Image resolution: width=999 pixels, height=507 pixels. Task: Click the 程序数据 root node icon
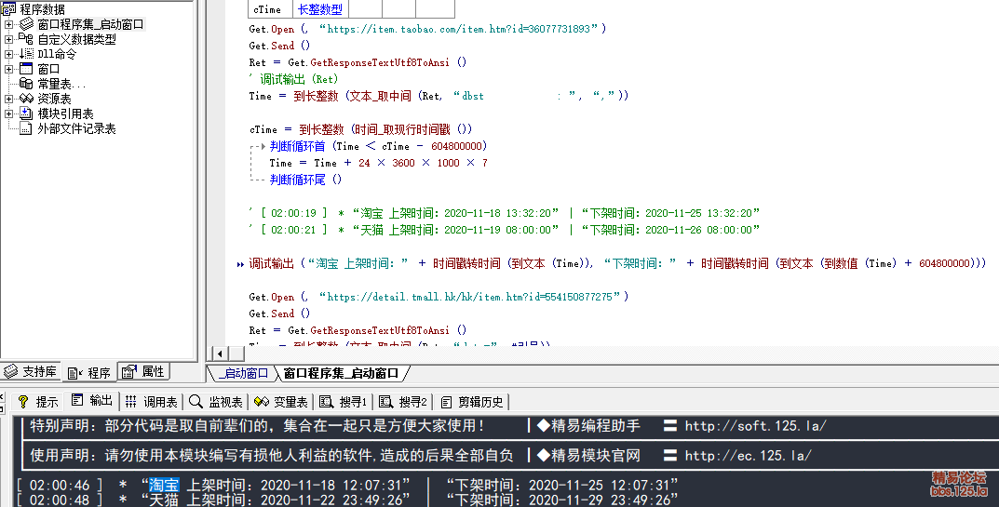coord(8,9)
